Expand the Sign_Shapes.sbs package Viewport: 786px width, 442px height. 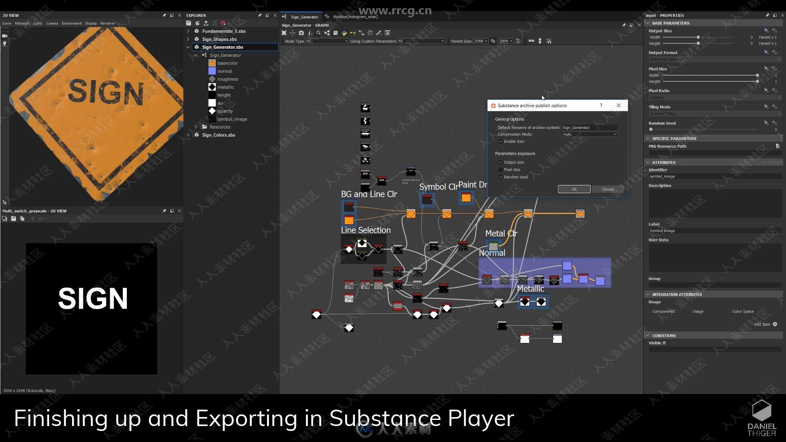coord(188,39)
